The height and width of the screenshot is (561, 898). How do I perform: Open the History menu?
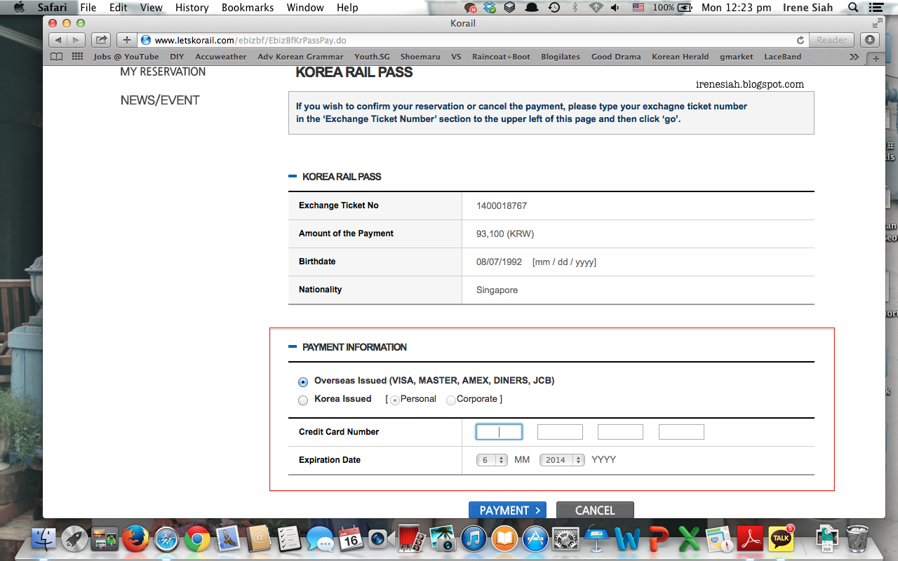(x=192, y=8)
